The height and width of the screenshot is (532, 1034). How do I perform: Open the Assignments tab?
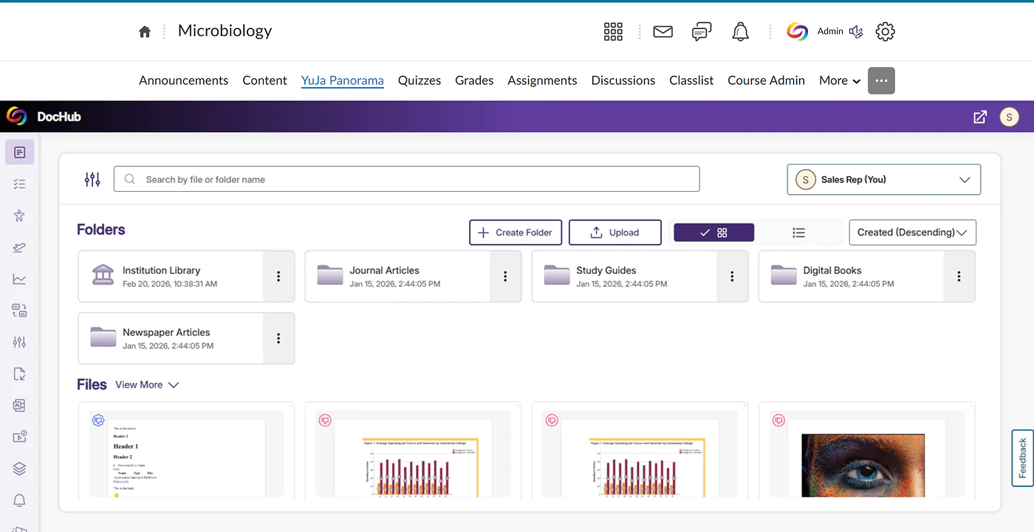point(542,80)
